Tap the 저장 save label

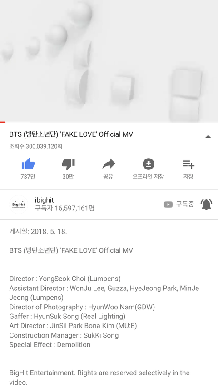(x=188, y=176)
